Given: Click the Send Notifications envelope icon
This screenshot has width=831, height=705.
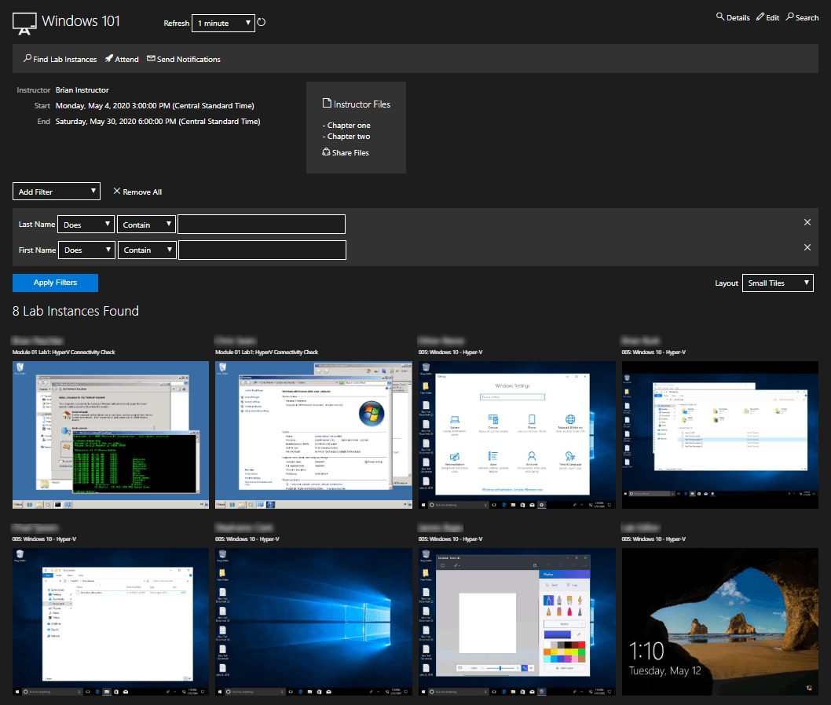Looking at the screenshot, I should point(151,59).
